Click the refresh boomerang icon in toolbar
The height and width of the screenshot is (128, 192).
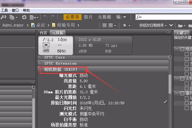click(x=24, y=17)
